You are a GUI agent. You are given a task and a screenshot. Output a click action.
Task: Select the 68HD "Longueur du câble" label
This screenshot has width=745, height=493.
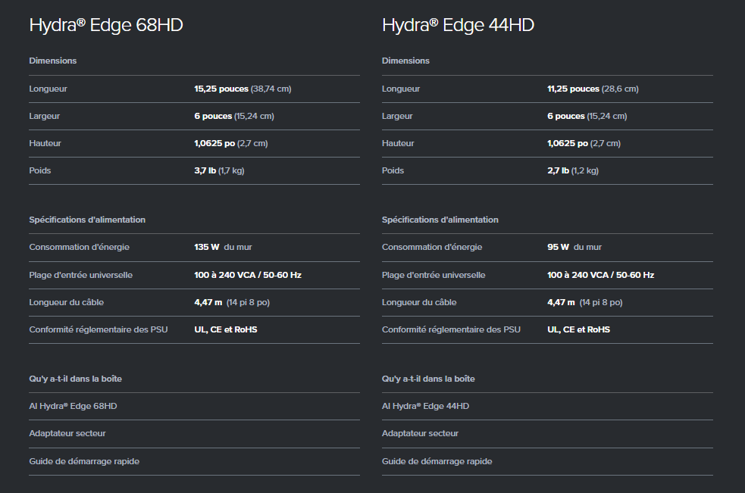[x=67, y=302]
